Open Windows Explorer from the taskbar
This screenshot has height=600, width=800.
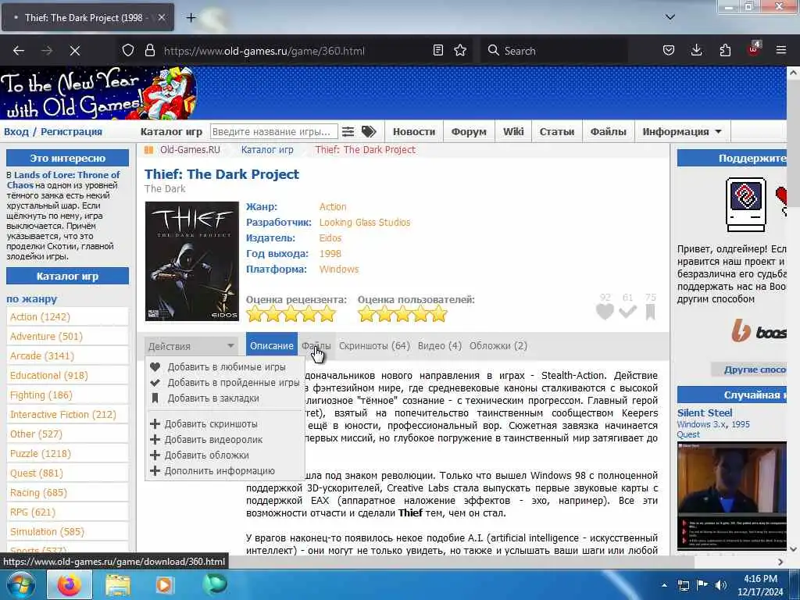pos(118,584)
